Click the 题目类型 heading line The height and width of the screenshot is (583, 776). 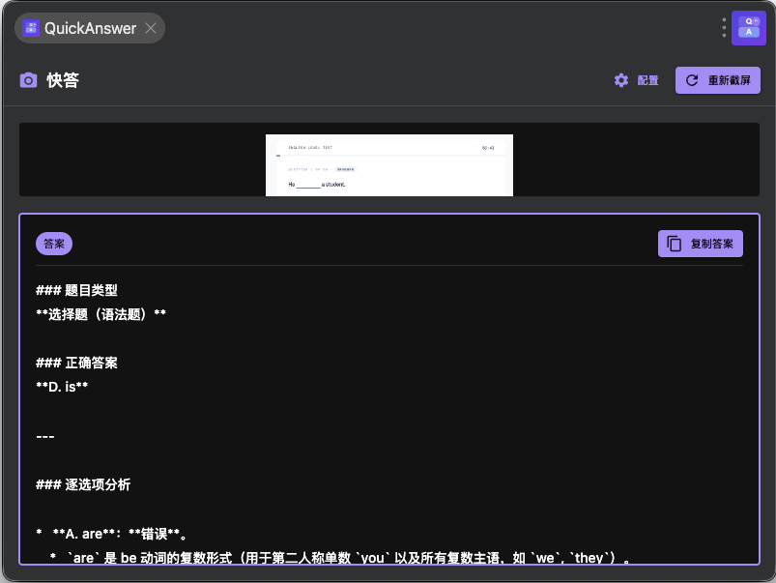tap(76, 290)
